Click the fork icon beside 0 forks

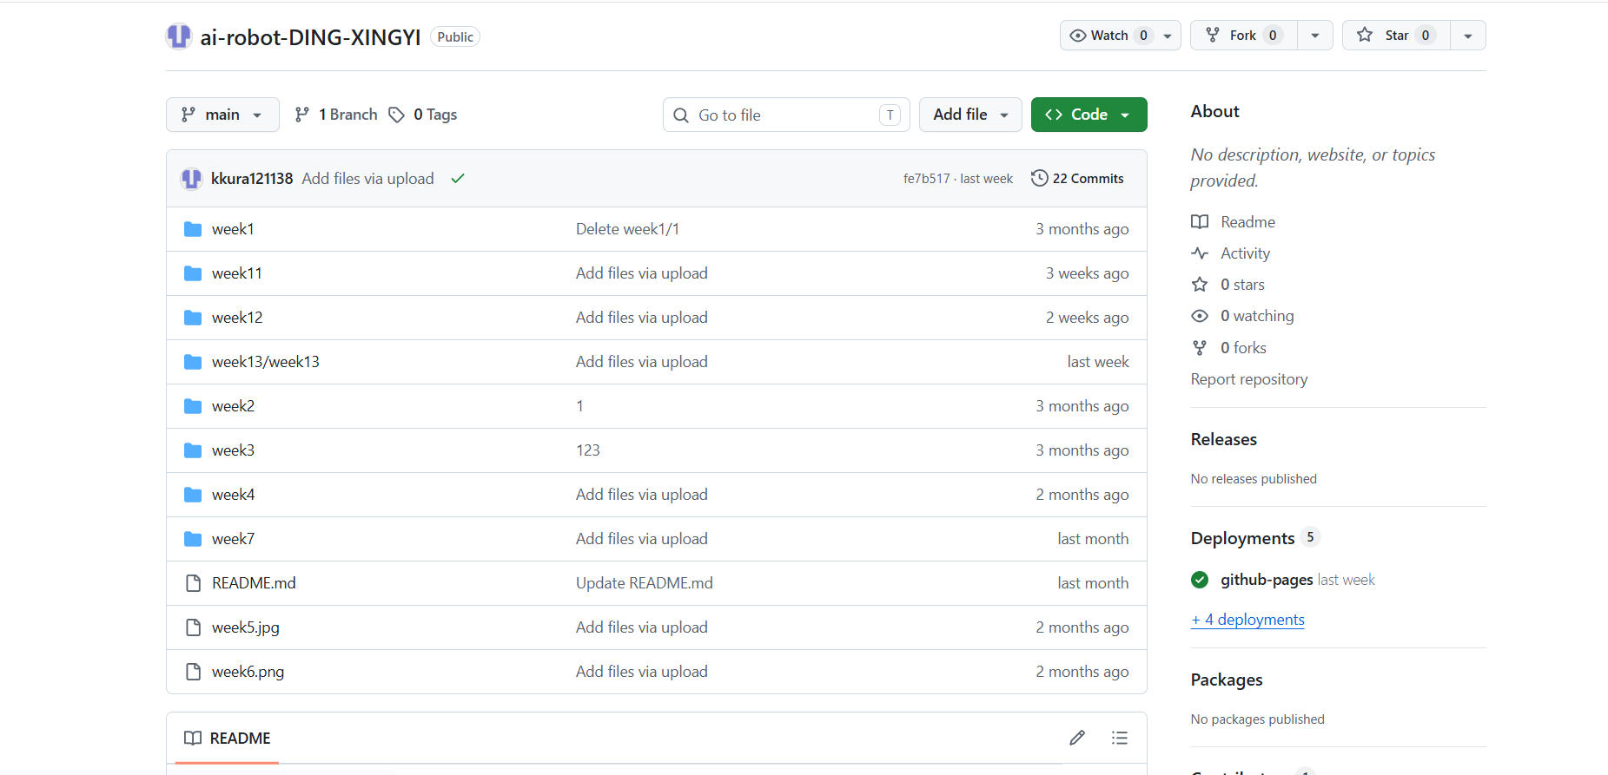point(1200,348)
